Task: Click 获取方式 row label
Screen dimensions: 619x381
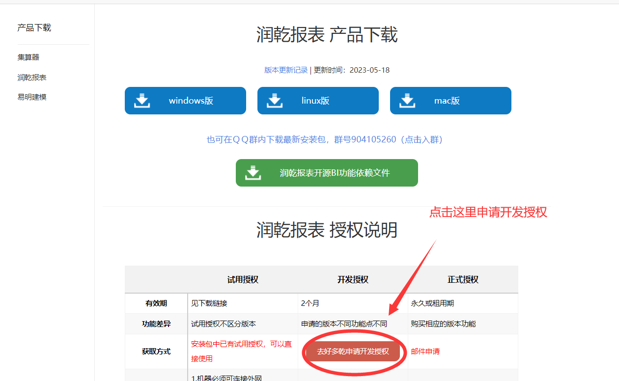Action: [x=156, y=352]
